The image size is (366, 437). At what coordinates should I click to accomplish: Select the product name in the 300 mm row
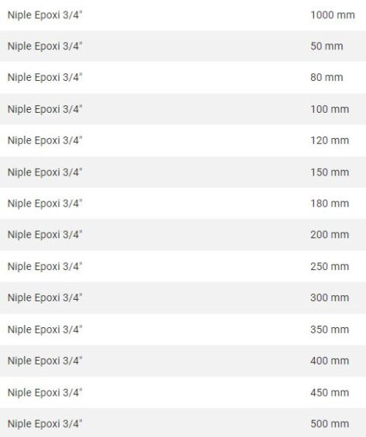tap(45, 297)
